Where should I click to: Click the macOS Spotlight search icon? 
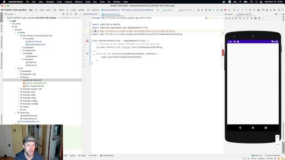click(256, 2)
